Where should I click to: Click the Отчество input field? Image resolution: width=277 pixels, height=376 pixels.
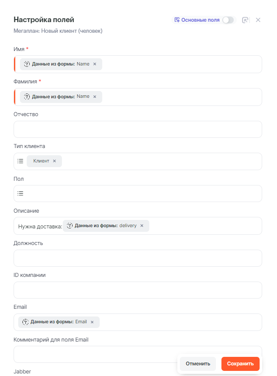[x=137, y=129]
